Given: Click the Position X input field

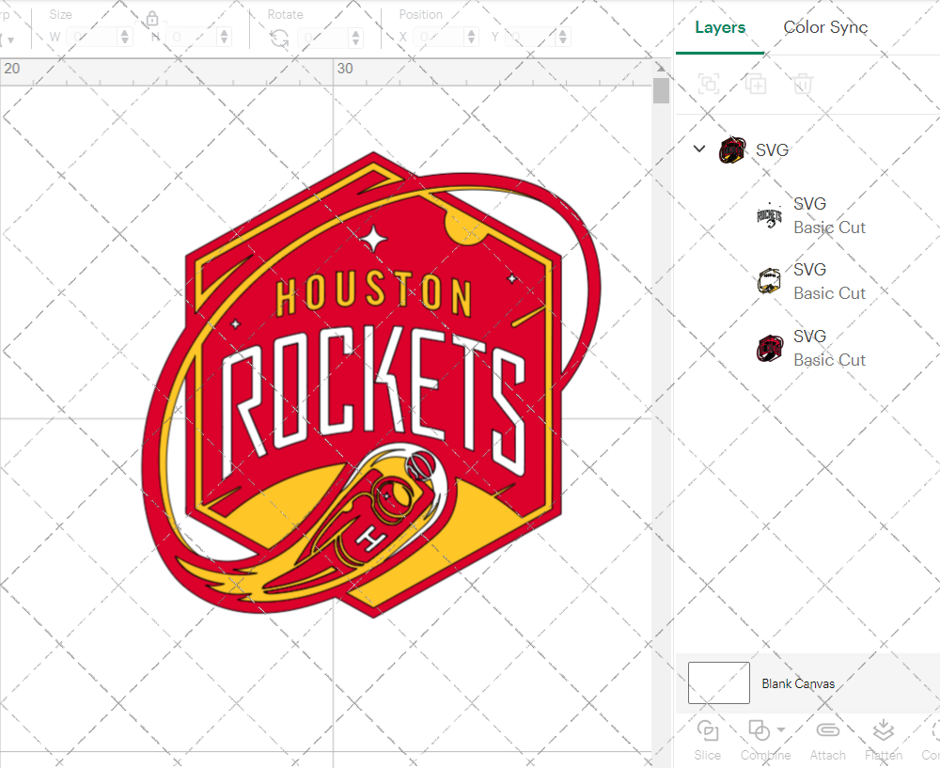Looking at the screenshot, I should click(439, 38).
